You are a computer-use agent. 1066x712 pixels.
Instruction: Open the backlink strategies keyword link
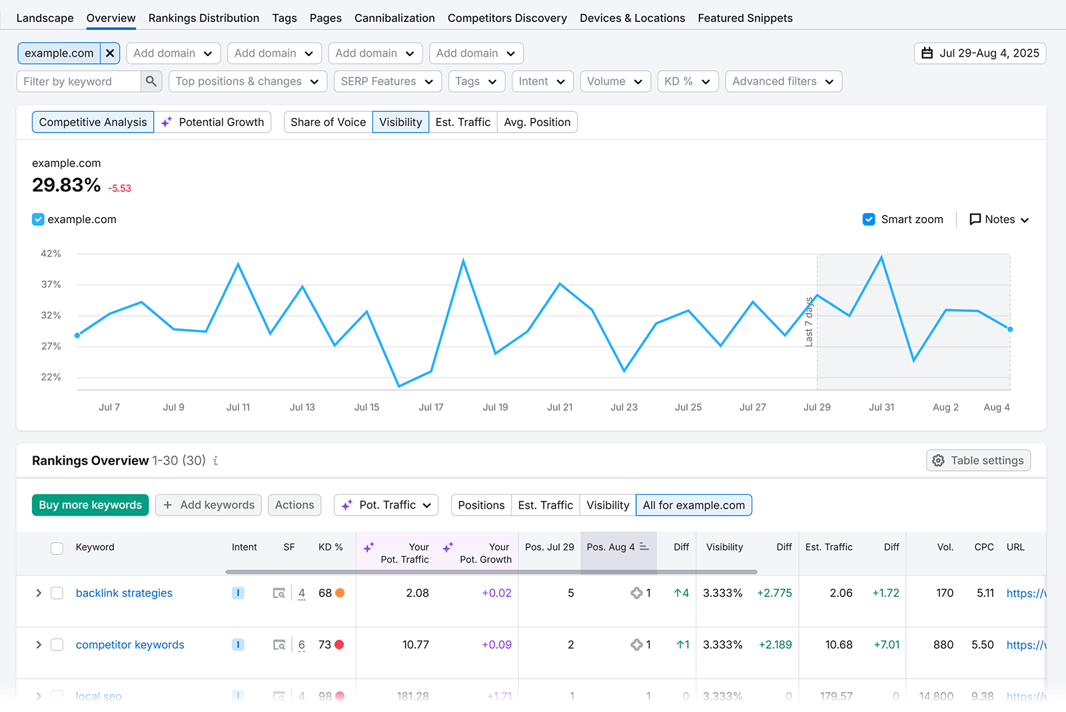tap(124, 593)
